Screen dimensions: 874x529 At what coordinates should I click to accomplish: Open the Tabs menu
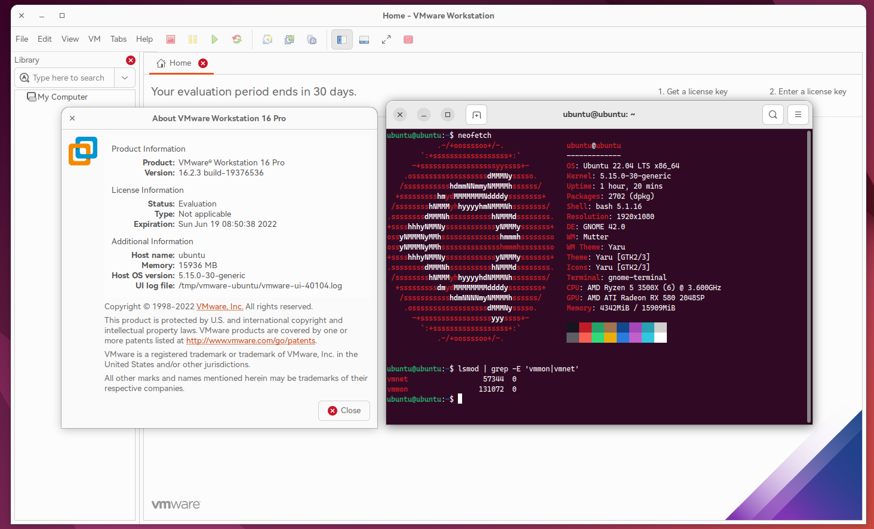118,39
